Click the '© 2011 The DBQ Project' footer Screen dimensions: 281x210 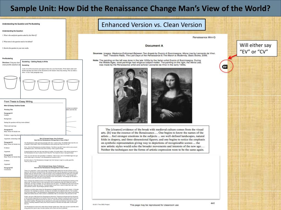click(x=101, y=205)
